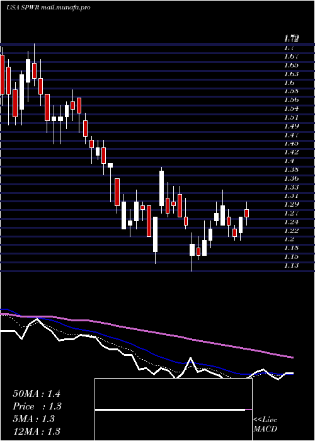The width and height of the screenshot is (315, 441).
Task: Select the 1.38 price axis label
Action: (291, 170)
